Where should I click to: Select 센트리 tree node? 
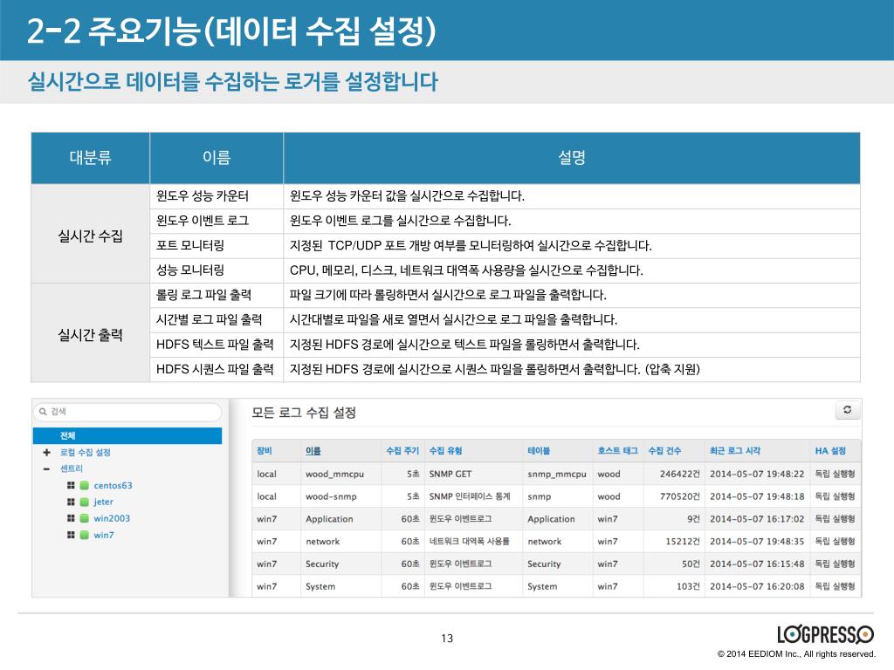point(72,468)
